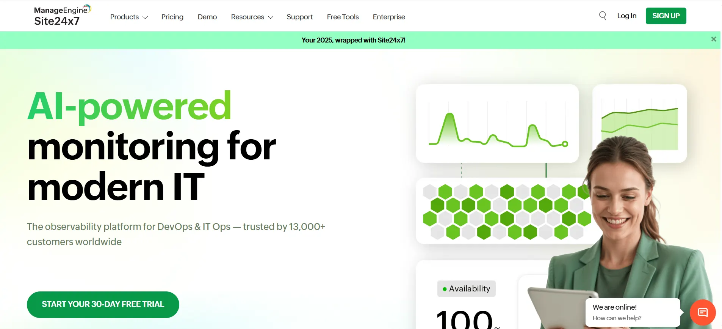Start your 30-day free trial
Screen dimensions: 722x329
(x=103, y=304)
